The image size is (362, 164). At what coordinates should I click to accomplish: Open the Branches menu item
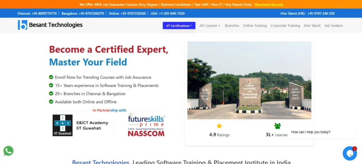[x=232, y=25]
